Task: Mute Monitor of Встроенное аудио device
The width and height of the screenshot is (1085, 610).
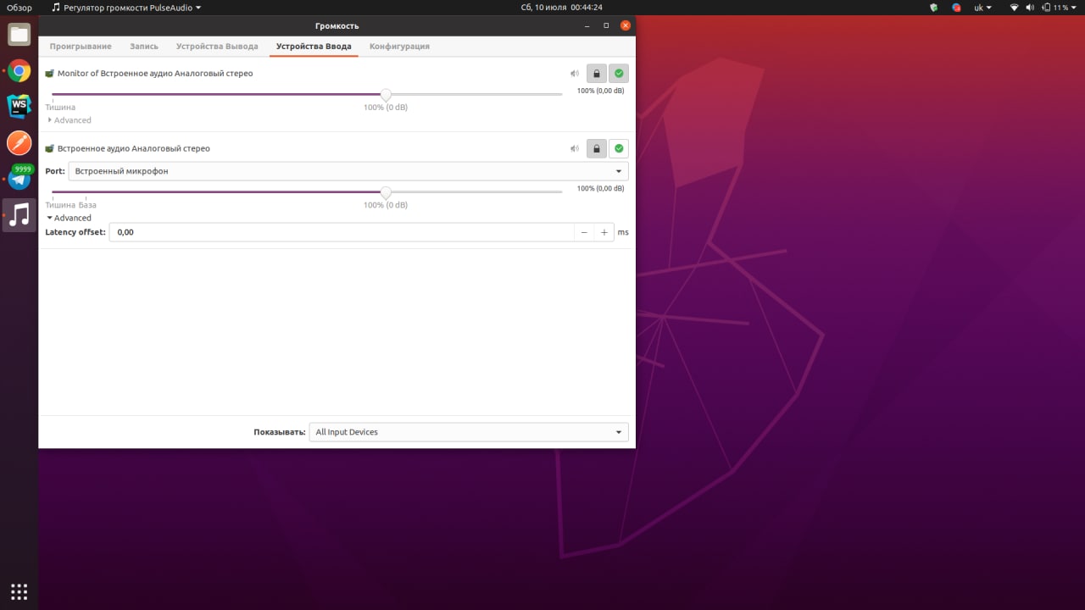Action: 575,74
